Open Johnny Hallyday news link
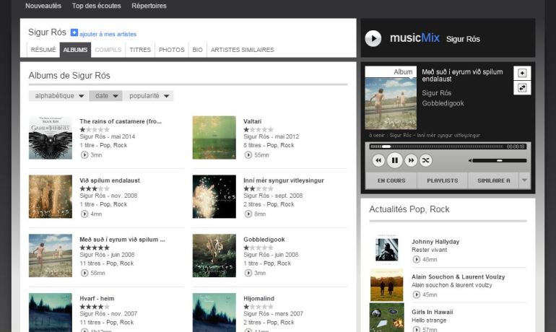The height and width of the screenshot is (332, 556). tap(435, 242)
